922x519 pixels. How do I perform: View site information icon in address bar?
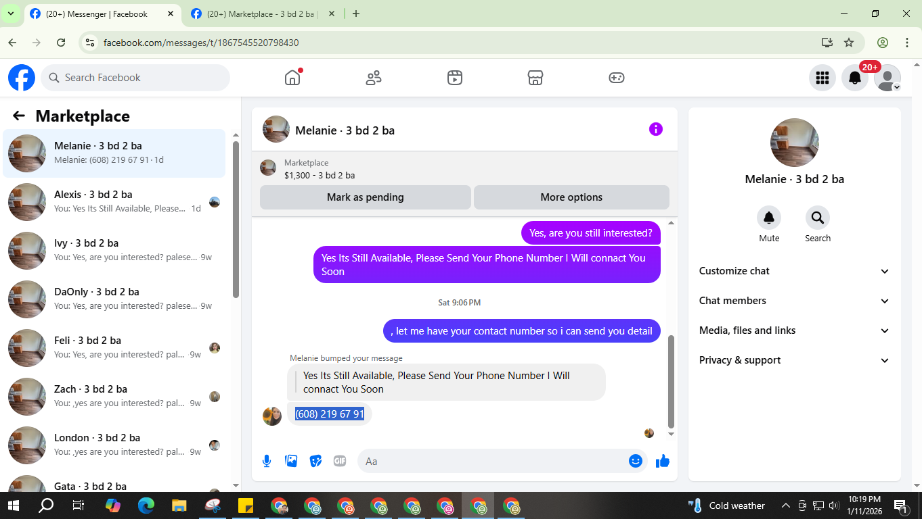(89, 43)
